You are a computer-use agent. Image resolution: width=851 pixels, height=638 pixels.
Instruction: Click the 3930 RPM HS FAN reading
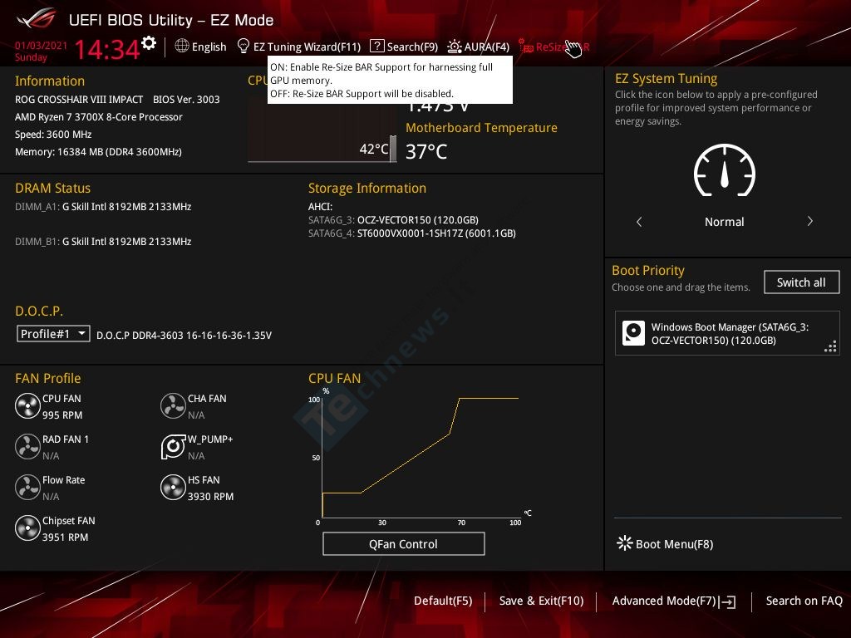(210, 497)
